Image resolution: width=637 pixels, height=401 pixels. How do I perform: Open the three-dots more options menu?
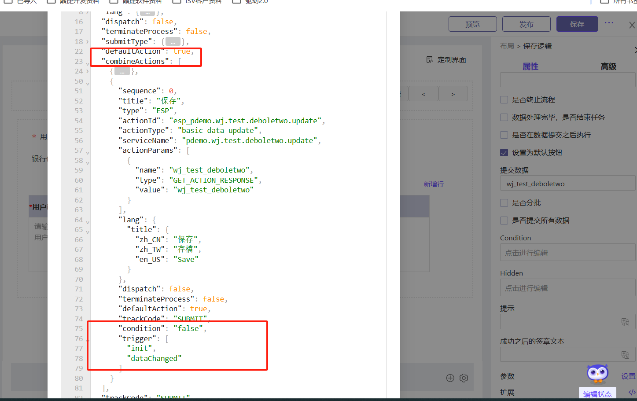click(609, 22)
